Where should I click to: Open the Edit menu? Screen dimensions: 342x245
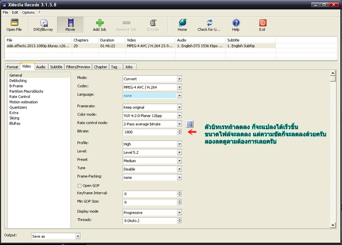tap(15, 12)
